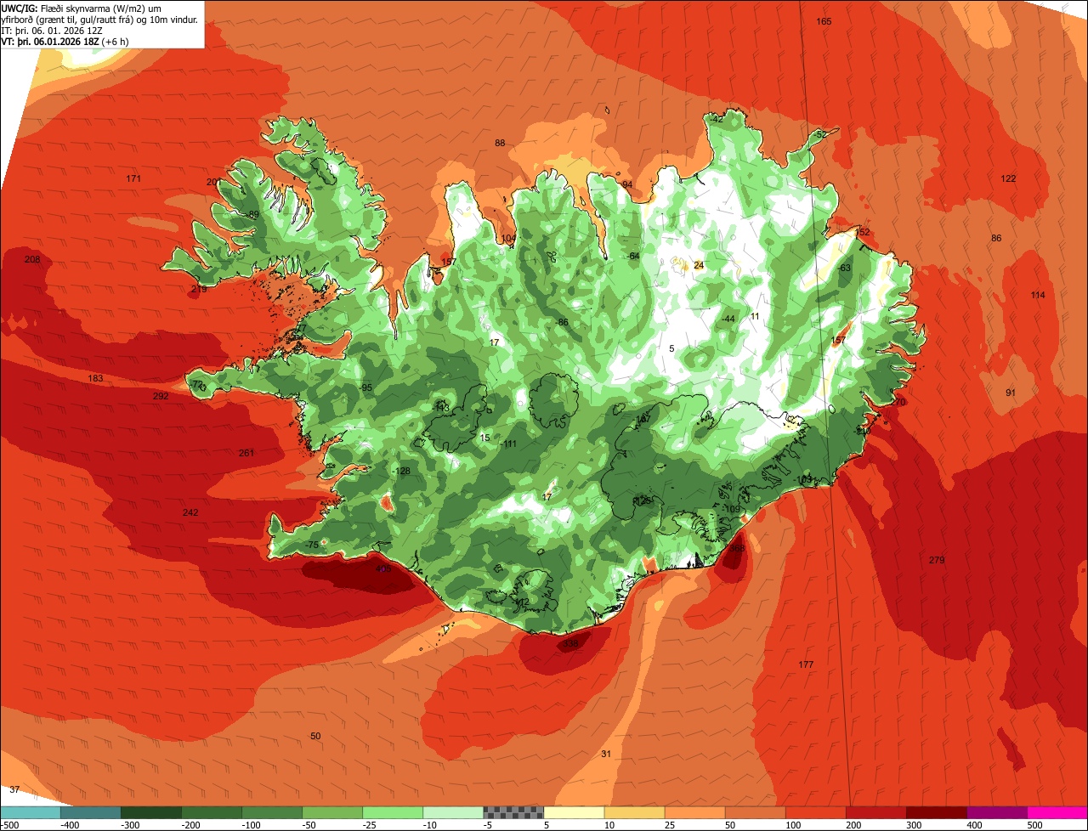Pick the -50 to -25 green legend swatch
The width and height of the screenshot is (1088, 831).
(332, 812)
